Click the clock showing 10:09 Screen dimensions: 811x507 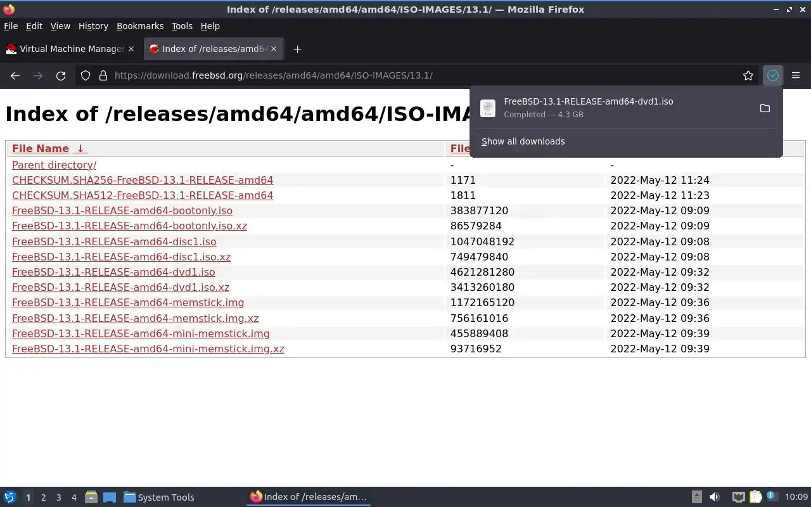pyautogui.click(x=796, y=497)
